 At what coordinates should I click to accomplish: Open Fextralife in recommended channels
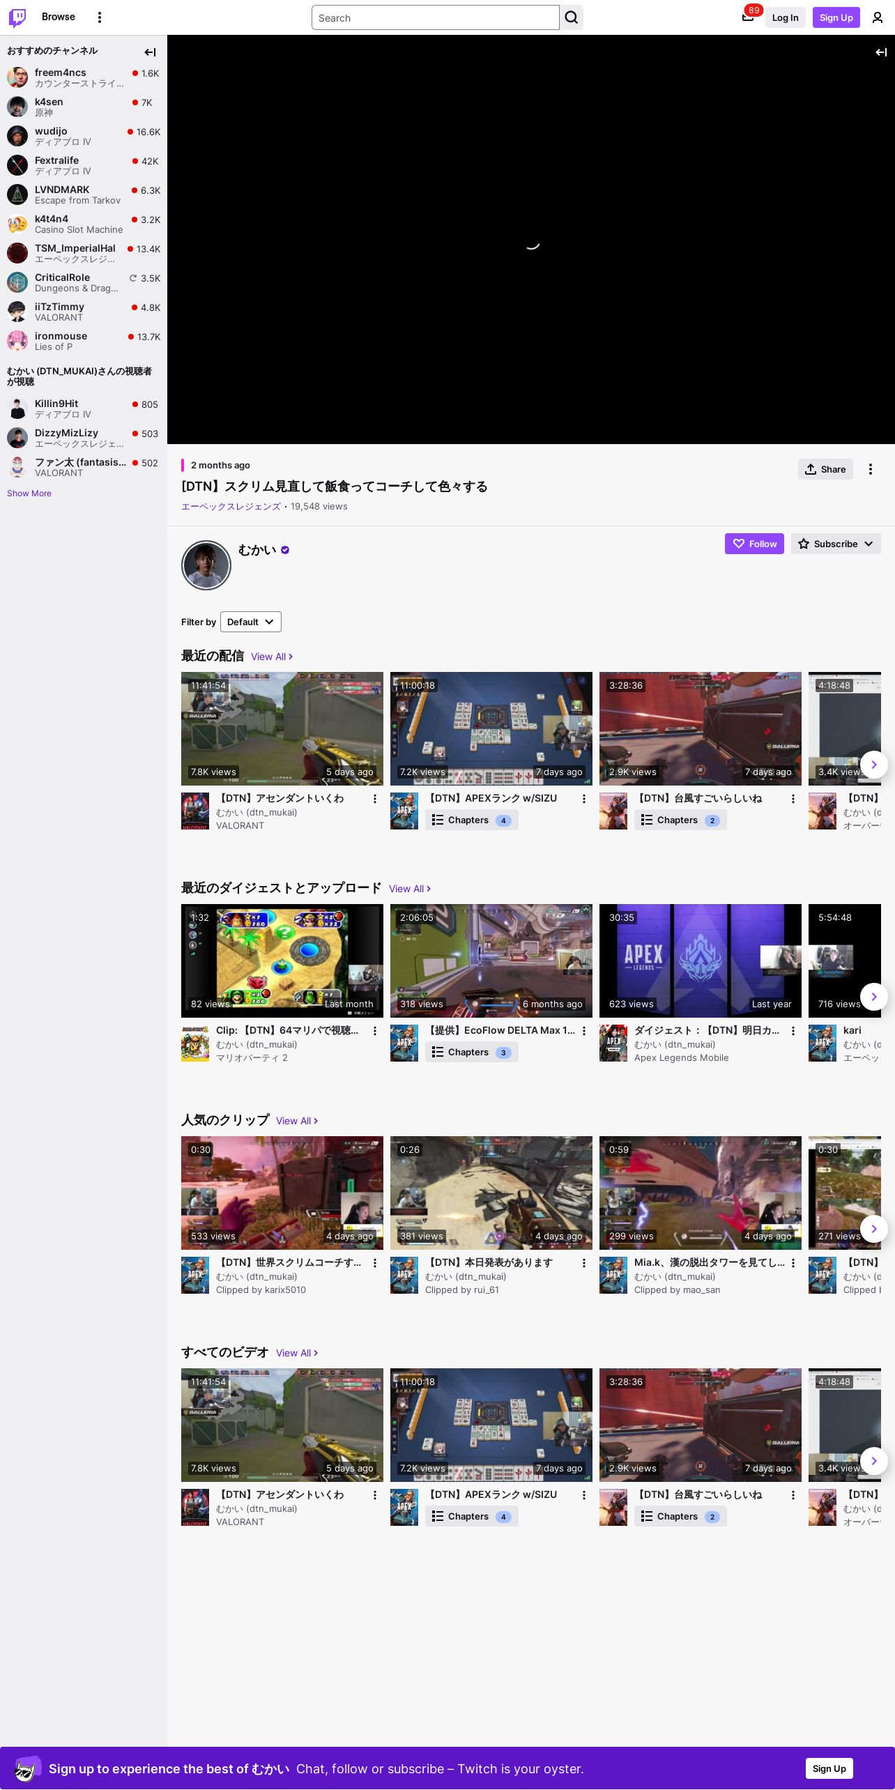click(83, 165)
